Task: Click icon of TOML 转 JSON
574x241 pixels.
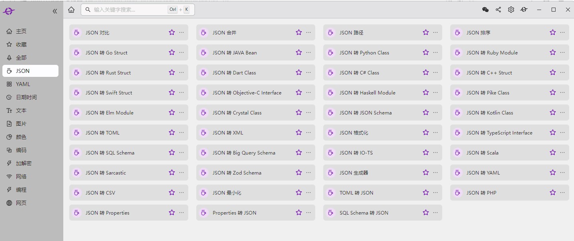Action: pyautogui.click(x=330, y=193)
